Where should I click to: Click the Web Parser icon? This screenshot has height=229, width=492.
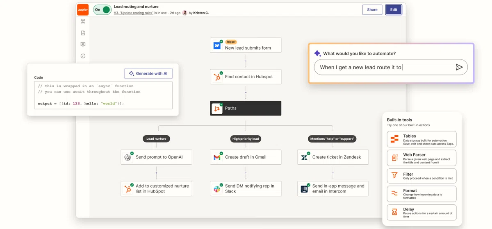394,158
